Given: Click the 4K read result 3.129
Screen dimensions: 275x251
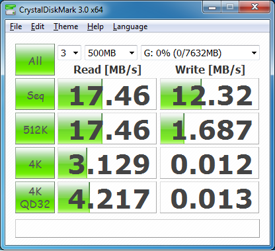Looking at the screenshot, I should [107, 163].
